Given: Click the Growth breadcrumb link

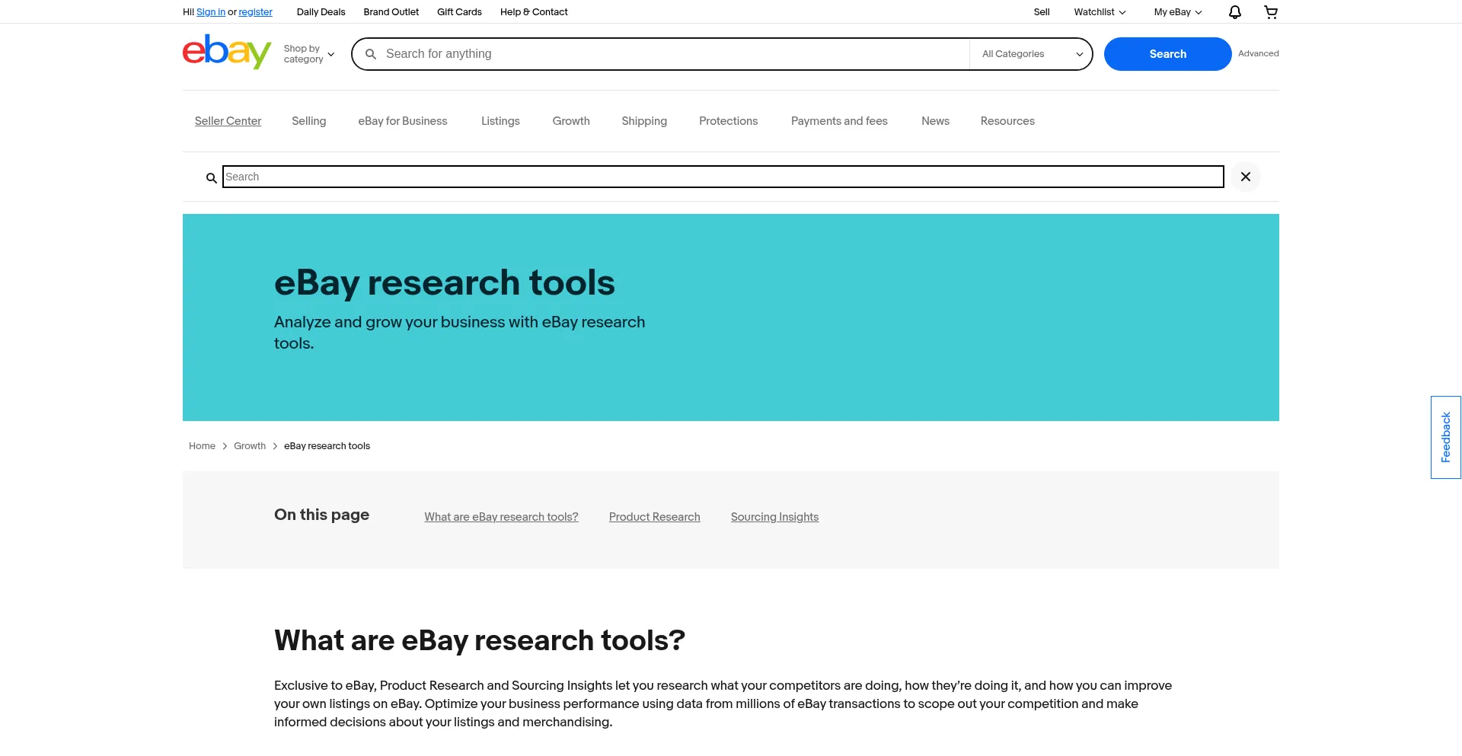Looking at the screenshot, I should pyautogui.click(x=249, y=446).
